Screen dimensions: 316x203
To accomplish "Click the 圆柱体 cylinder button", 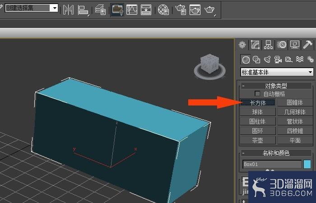I will pos(258,122).
